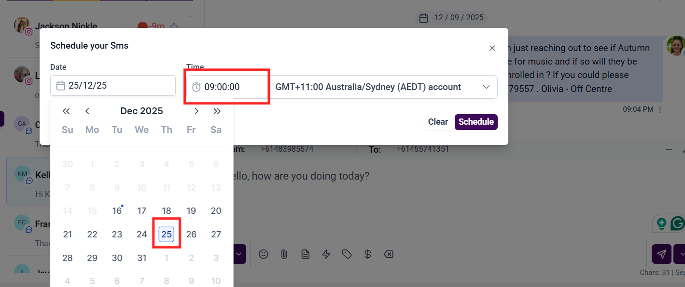Image resolution: width=685 pixels, height=287 pixels.
Task: Click the lightning bolt icon
Action: coord(326,254)
